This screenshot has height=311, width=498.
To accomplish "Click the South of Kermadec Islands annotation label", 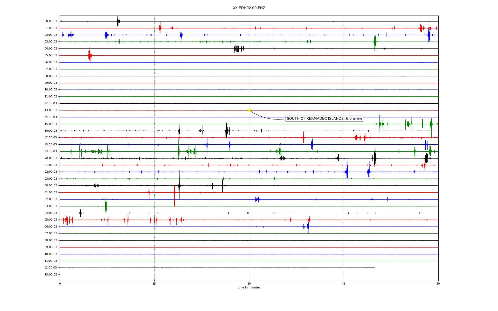I will coord(324,119).
